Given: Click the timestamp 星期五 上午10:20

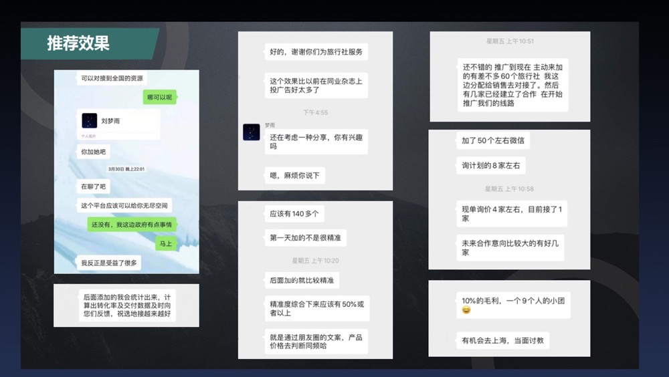Looking at the screenshot, I should (315, 261).
